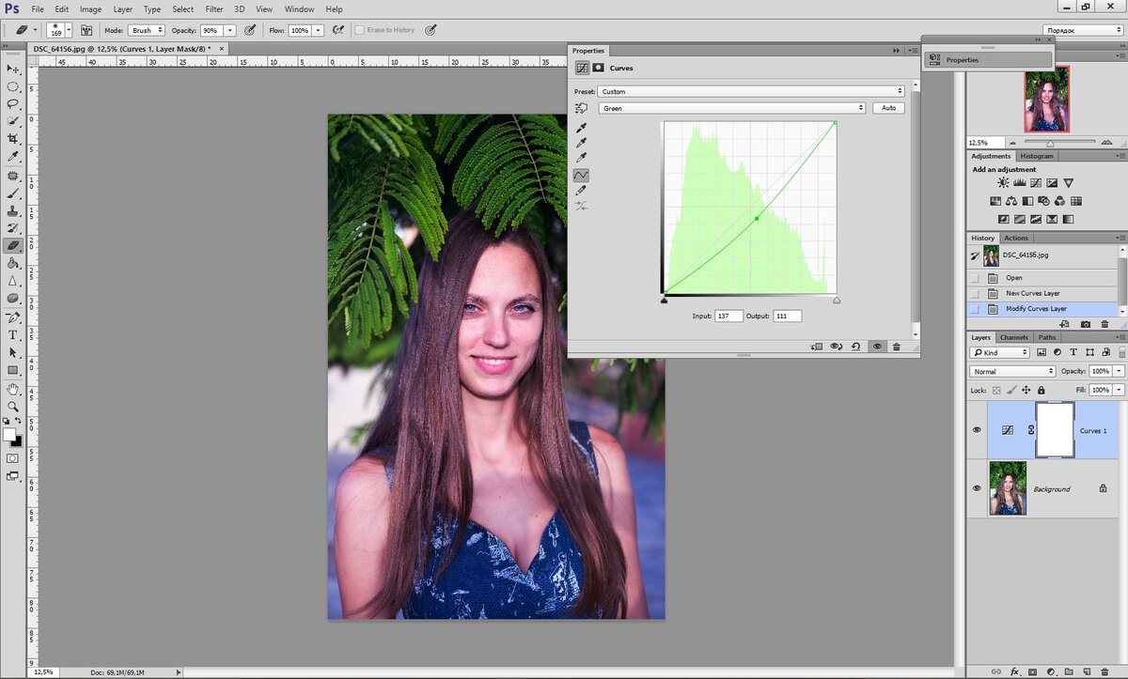The image size is (1128, 679).
Task: Open the Image menu
Action: 90,9
